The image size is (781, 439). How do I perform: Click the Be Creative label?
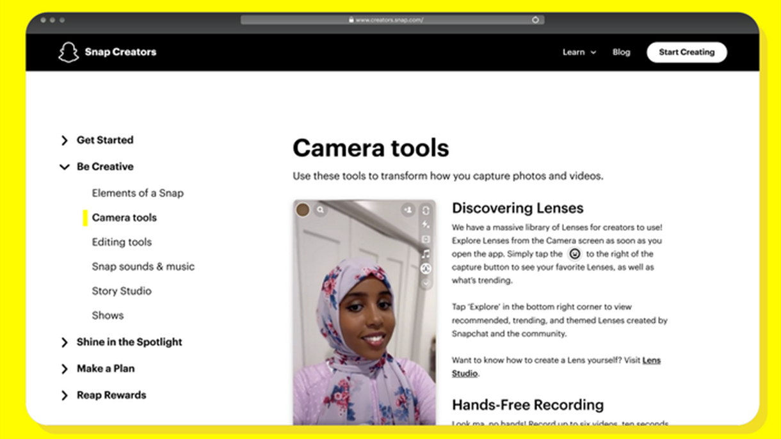point(105,166)
